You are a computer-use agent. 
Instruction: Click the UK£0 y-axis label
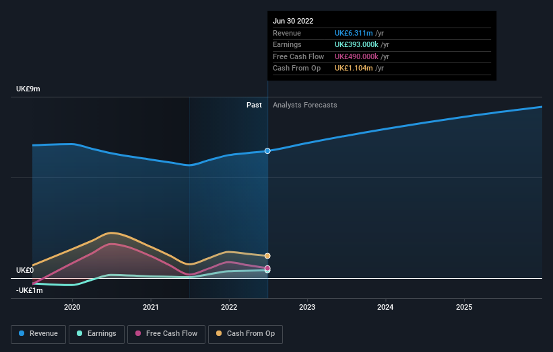point(25,270)
